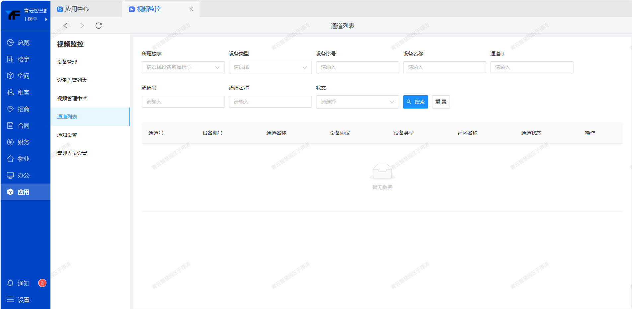Image resolution: width=632 pixels, height=309 pixels.
Task: Click the browser back arrow icon
Action: 65,26
